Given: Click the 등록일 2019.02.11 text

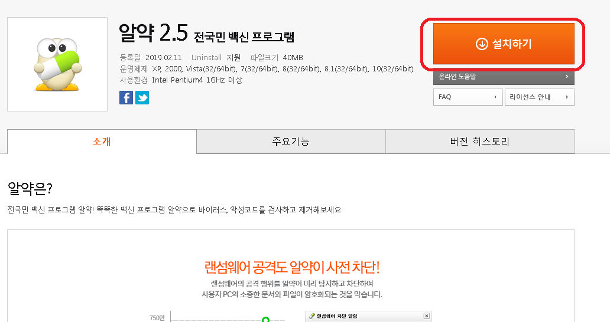Looking at the screenshot, I should [x=151, y=58].
